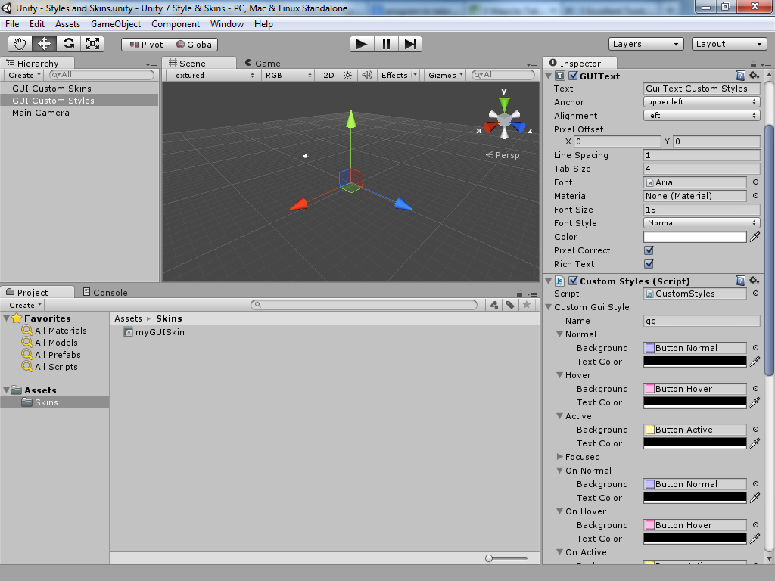Open Custom Styles script gear menu
Viewport: 775px width, 581px height.
click(754, 281)
